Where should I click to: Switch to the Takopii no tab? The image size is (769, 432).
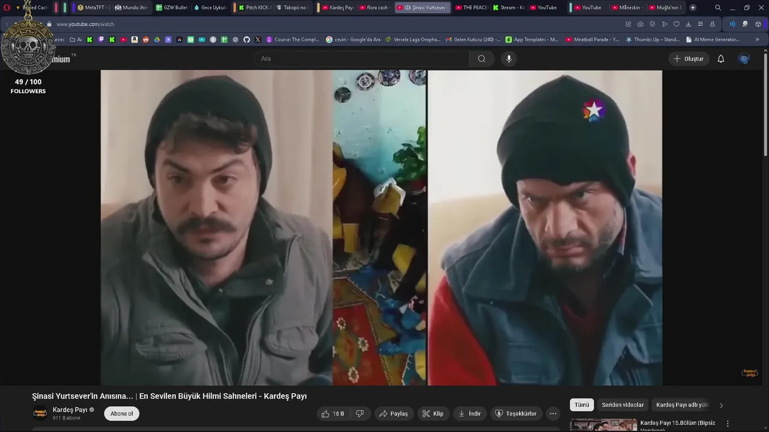coord(292,8)
